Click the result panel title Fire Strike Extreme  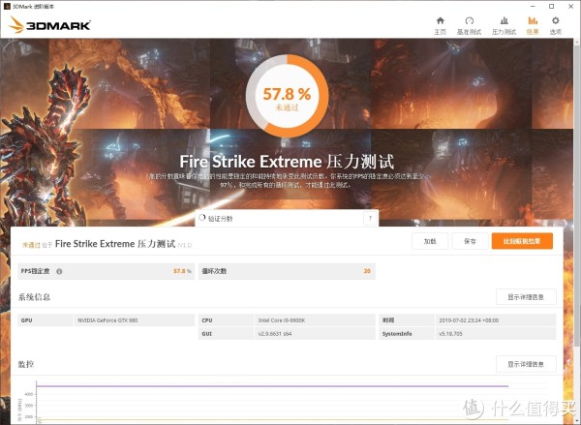point(115,244)
